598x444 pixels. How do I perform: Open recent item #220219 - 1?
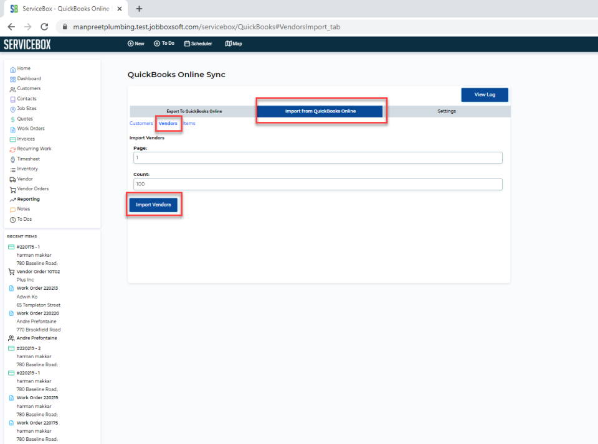(28, 373)
